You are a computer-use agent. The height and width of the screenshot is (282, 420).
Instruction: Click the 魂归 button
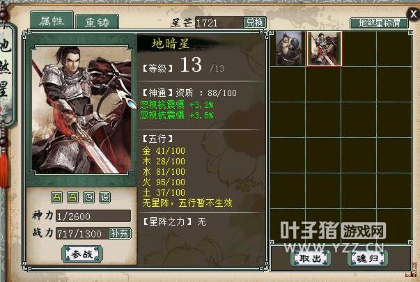(x=368, y=258)
